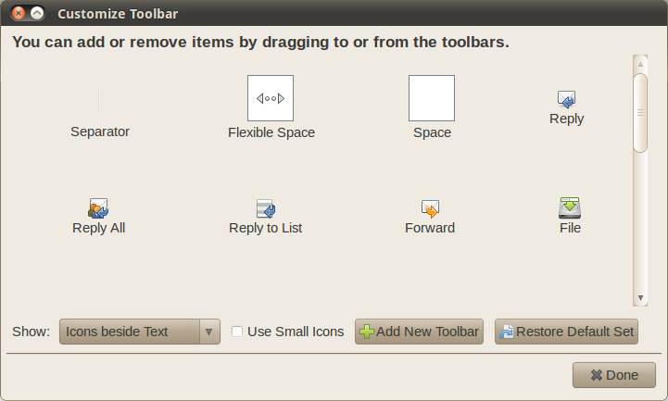Click the Reply icon in the palette
This screenshot has height=401, width=668.
point(566,99)
